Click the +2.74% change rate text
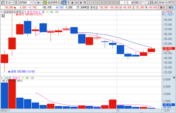176x113 pixels. click(32, 8)
